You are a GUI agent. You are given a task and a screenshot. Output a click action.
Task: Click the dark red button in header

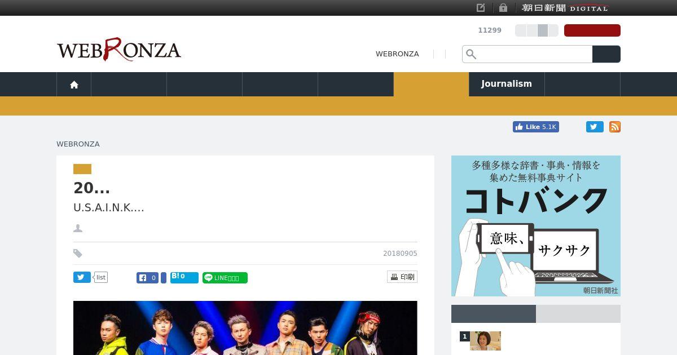tap(592, 30)
